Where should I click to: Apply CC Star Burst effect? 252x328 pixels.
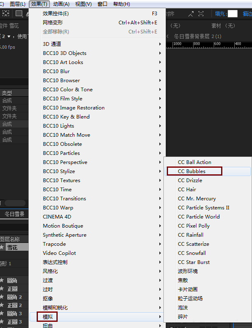point(208,262)
